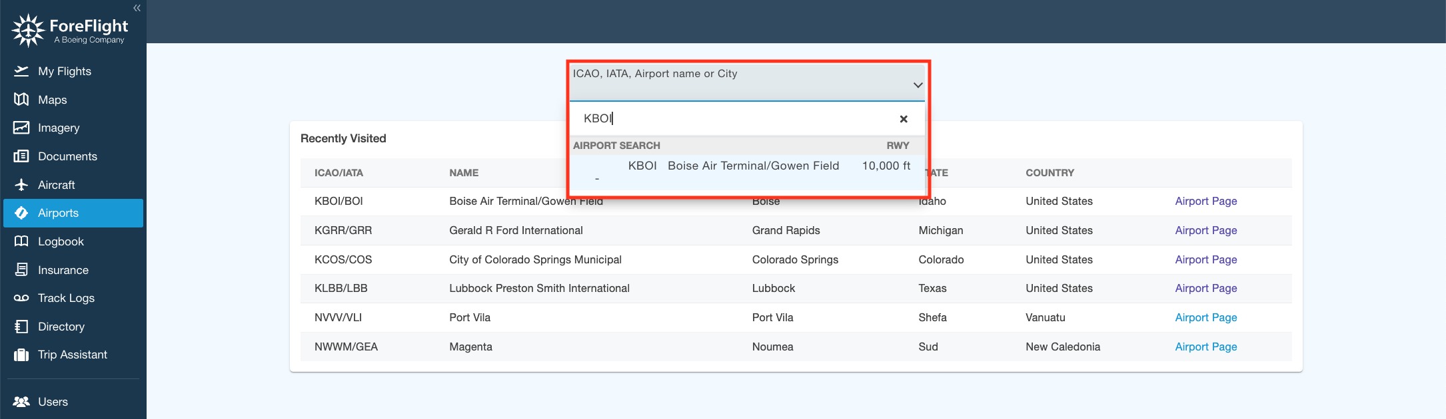Click the Shefa state cell

tap(932, 317)
